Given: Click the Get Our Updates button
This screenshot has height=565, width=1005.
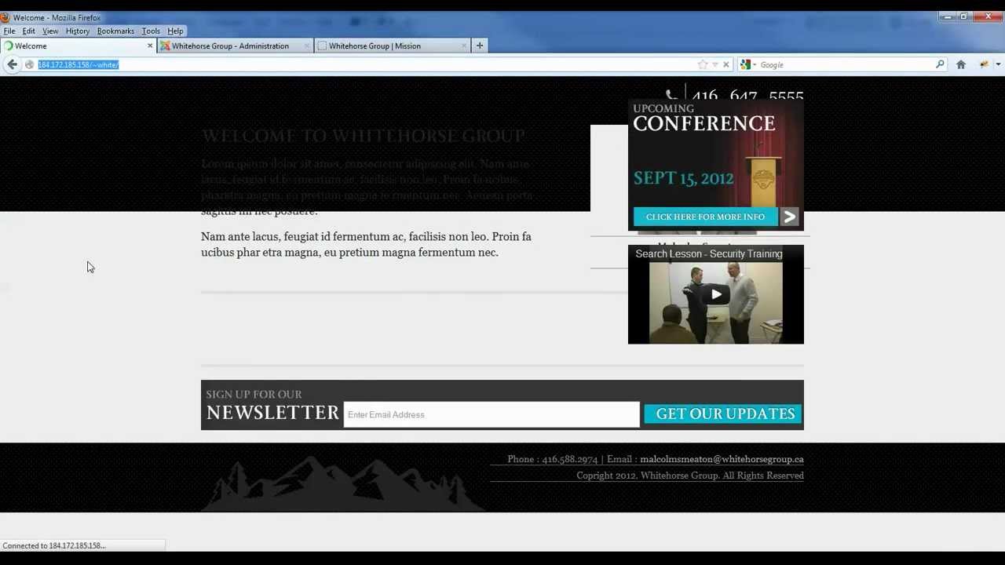Looking at the screenshot, I should [723, 414].
